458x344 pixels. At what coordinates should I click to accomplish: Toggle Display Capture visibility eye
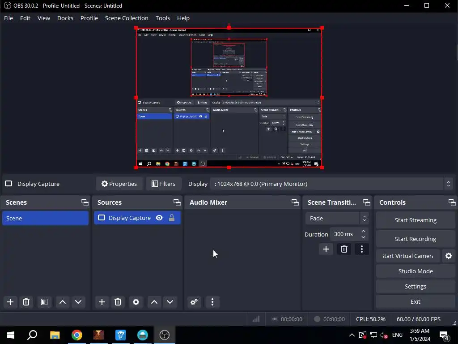click(x=159, y=218)
